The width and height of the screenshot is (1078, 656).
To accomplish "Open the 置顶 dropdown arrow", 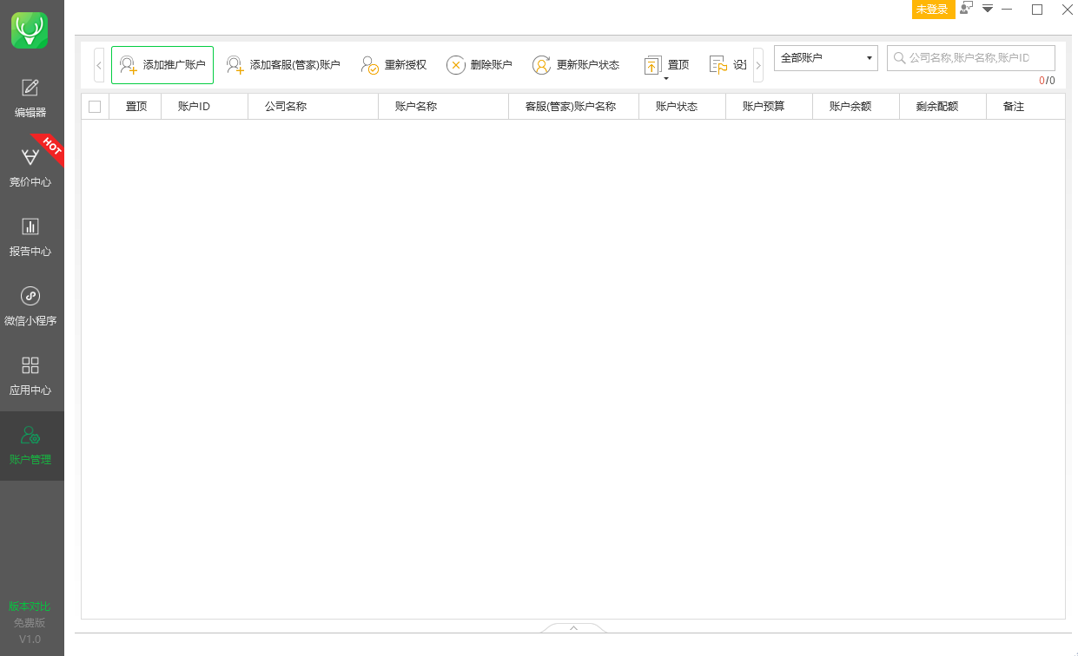I will pyautogui.click(x=666, y=79).
